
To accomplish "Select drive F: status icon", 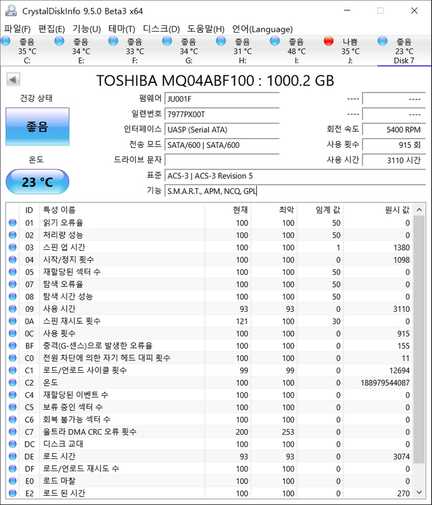I will [113, 41].
